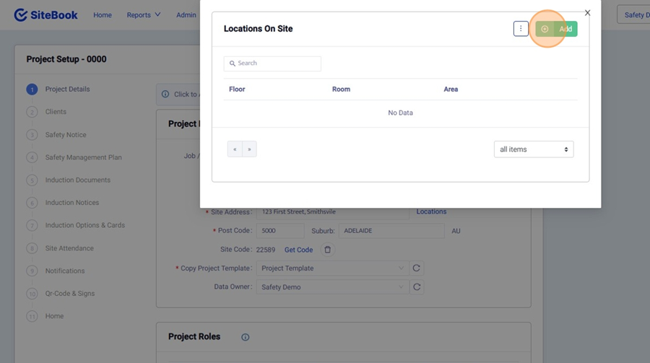The width and height of the screenshot is (650, 363).
Task: Go to previous page in pagination
Action: click(235, 149)
